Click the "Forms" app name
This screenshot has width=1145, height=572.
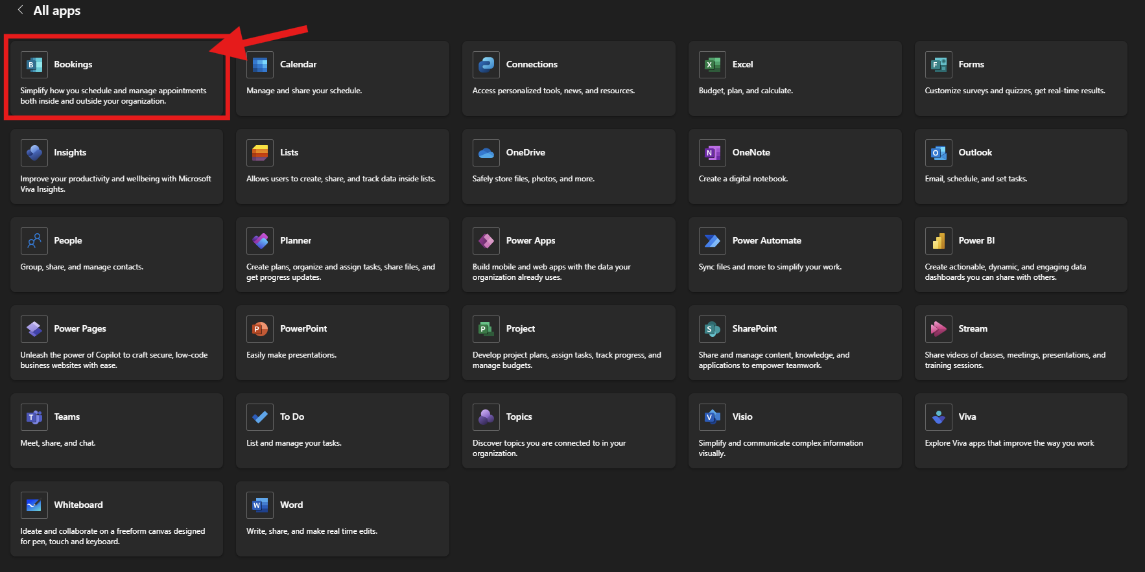pos(971,64)
